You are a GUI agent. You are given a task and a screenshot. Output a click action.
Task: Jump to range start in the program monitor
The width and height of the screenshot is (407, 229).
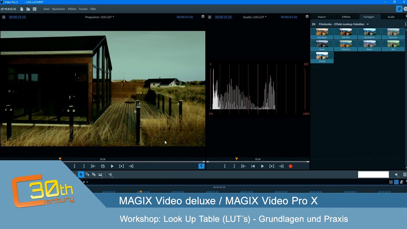(93, 166)
